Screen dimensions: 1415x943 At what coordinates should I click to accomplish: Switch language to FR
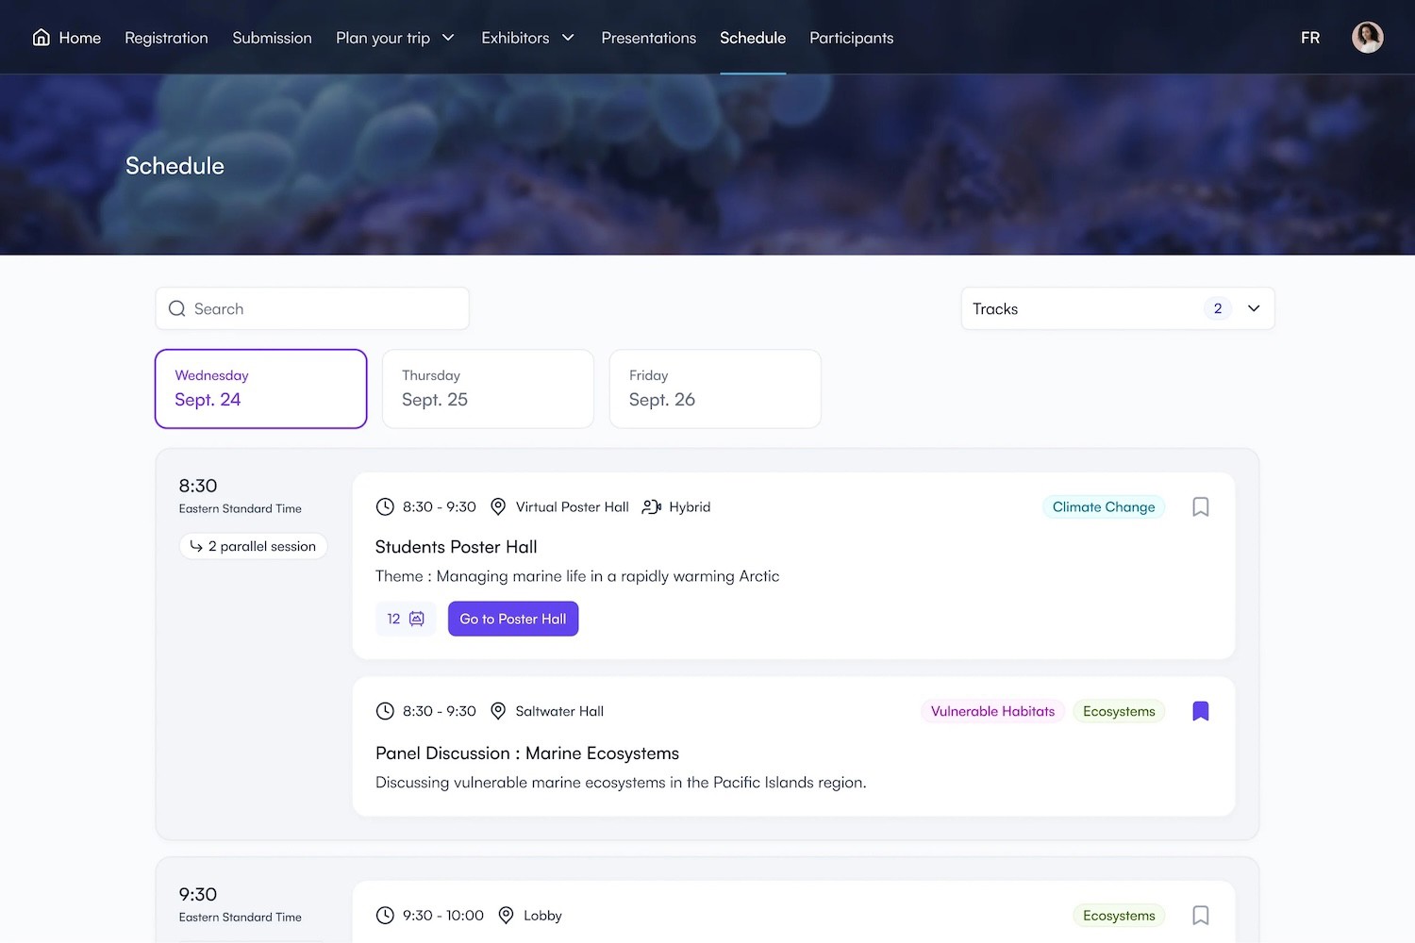point(1309,38)
